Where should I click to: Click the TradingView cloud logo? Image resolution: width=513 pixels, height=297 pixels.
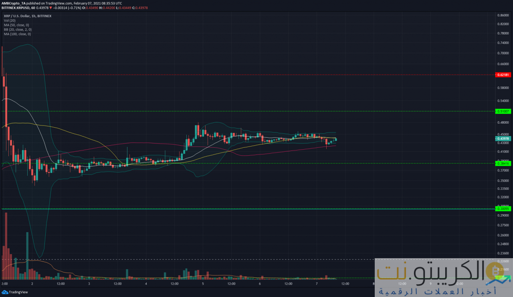pyautogui.click(x=4, y=293)
